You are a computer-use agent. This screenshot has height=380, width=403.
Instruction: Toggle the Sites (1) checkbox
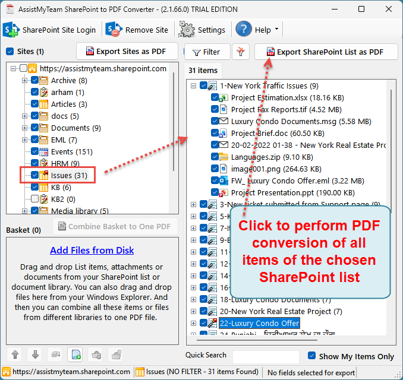(10, 51)
